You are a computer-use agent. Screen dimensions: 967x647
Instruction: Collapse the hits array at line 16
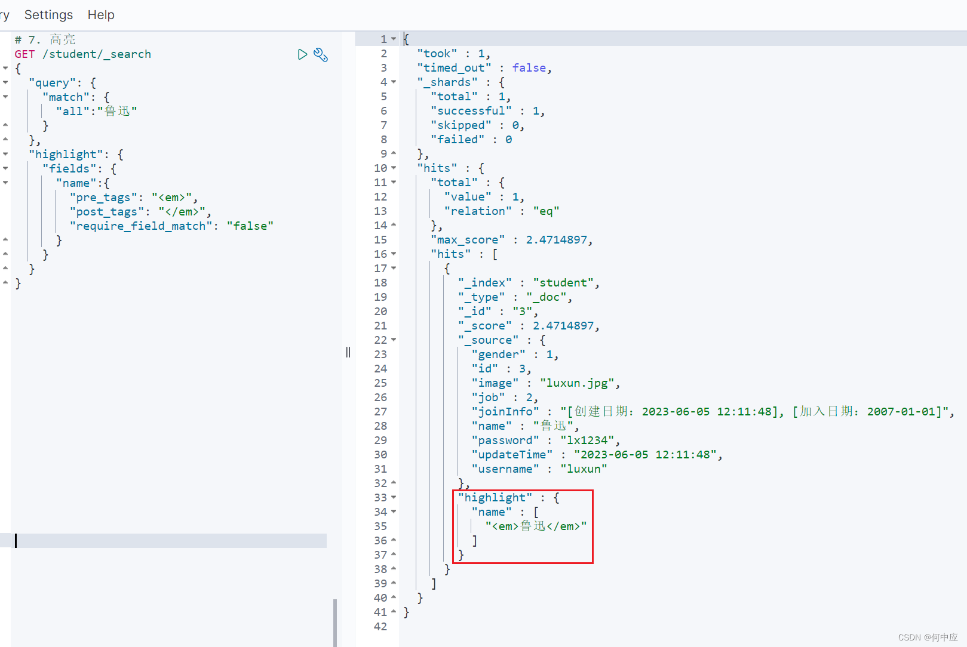tap(394, 254)
